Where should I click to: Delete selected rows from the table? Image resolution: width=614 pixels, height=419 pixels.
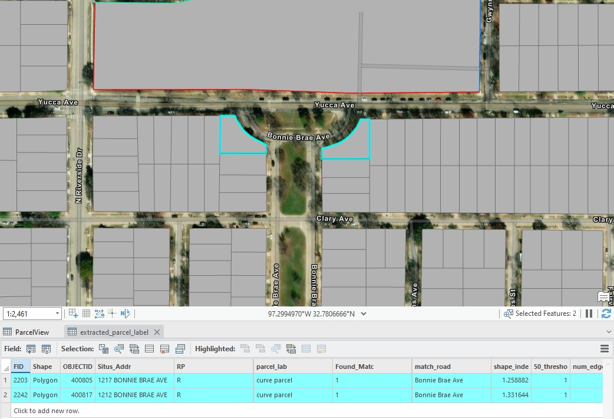(165, 349)
